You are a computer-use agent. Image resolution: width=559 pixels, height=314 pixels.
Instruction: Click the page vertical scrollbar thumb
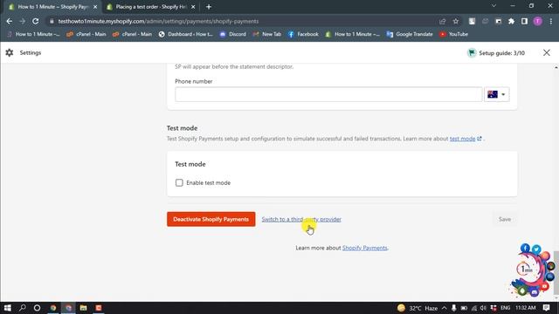556,273
